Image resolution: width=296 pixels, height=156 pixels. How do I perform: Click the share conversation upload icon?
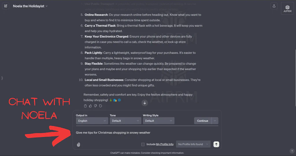tap(274, 6)
